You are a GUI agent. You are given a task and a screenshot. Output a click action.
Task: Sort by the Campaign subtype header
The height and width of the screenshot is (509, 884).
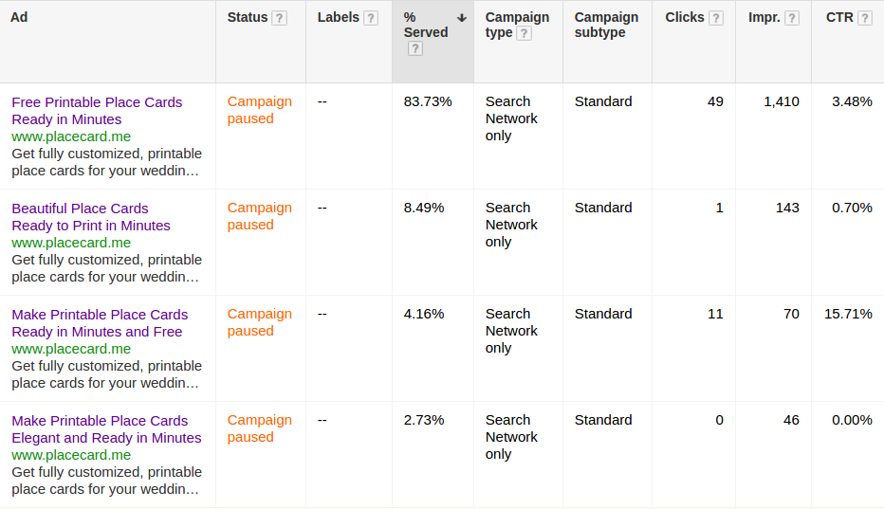point(606,25)
